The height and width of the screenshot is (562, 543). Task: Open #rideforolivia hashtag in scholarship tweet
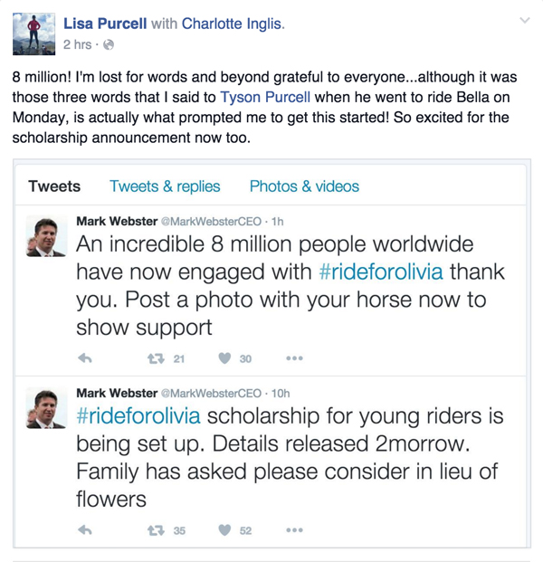(138, 415)
